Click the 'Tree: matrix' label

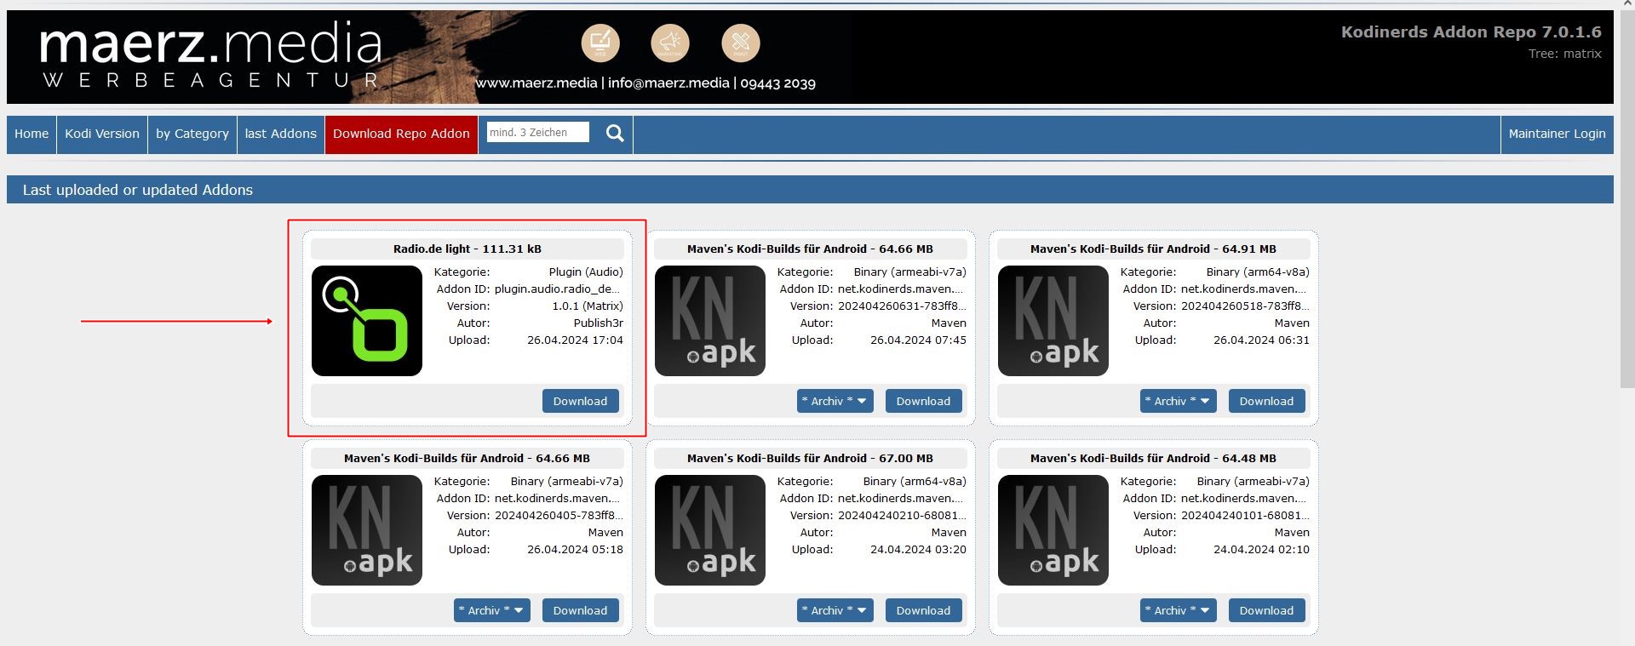tap(1564, 54)
